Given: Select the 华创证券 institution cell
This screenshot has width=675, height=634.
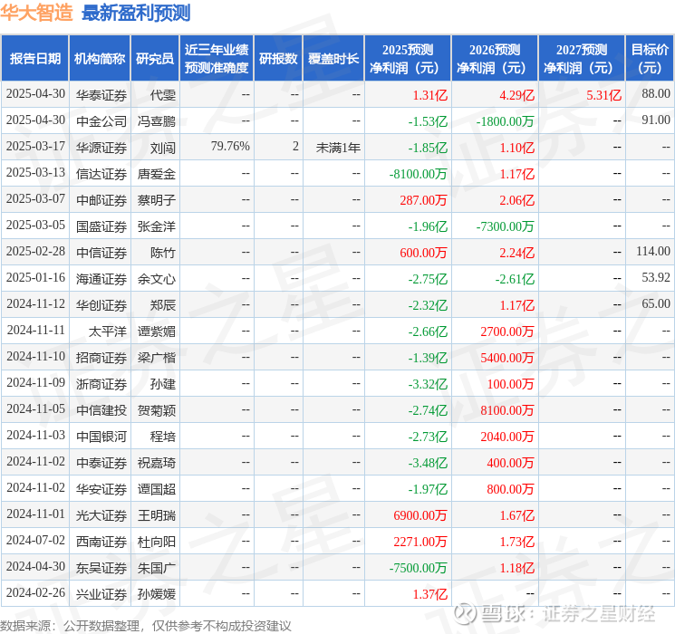Looking at the screenshot, I should (101, 305).
